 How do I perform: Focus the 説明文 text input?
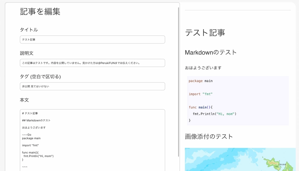(x=92, y=63)
